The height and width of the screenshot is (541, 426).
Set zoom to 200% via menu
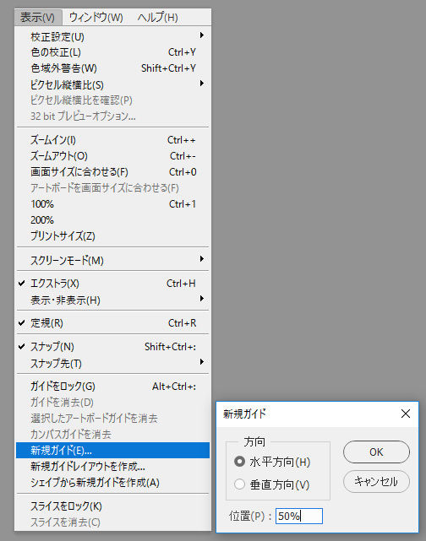point(112,219)
